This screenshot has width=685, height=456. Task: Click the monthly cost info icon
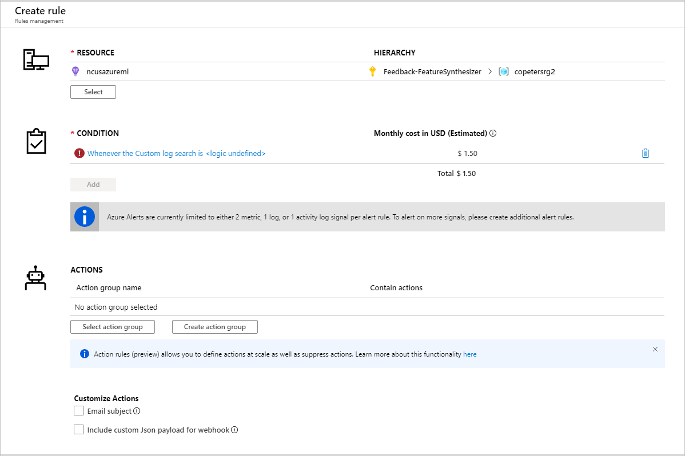coord(493,133)
